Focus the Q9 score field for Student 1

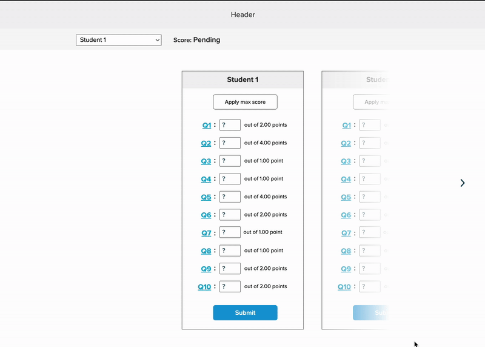(230, 269)
